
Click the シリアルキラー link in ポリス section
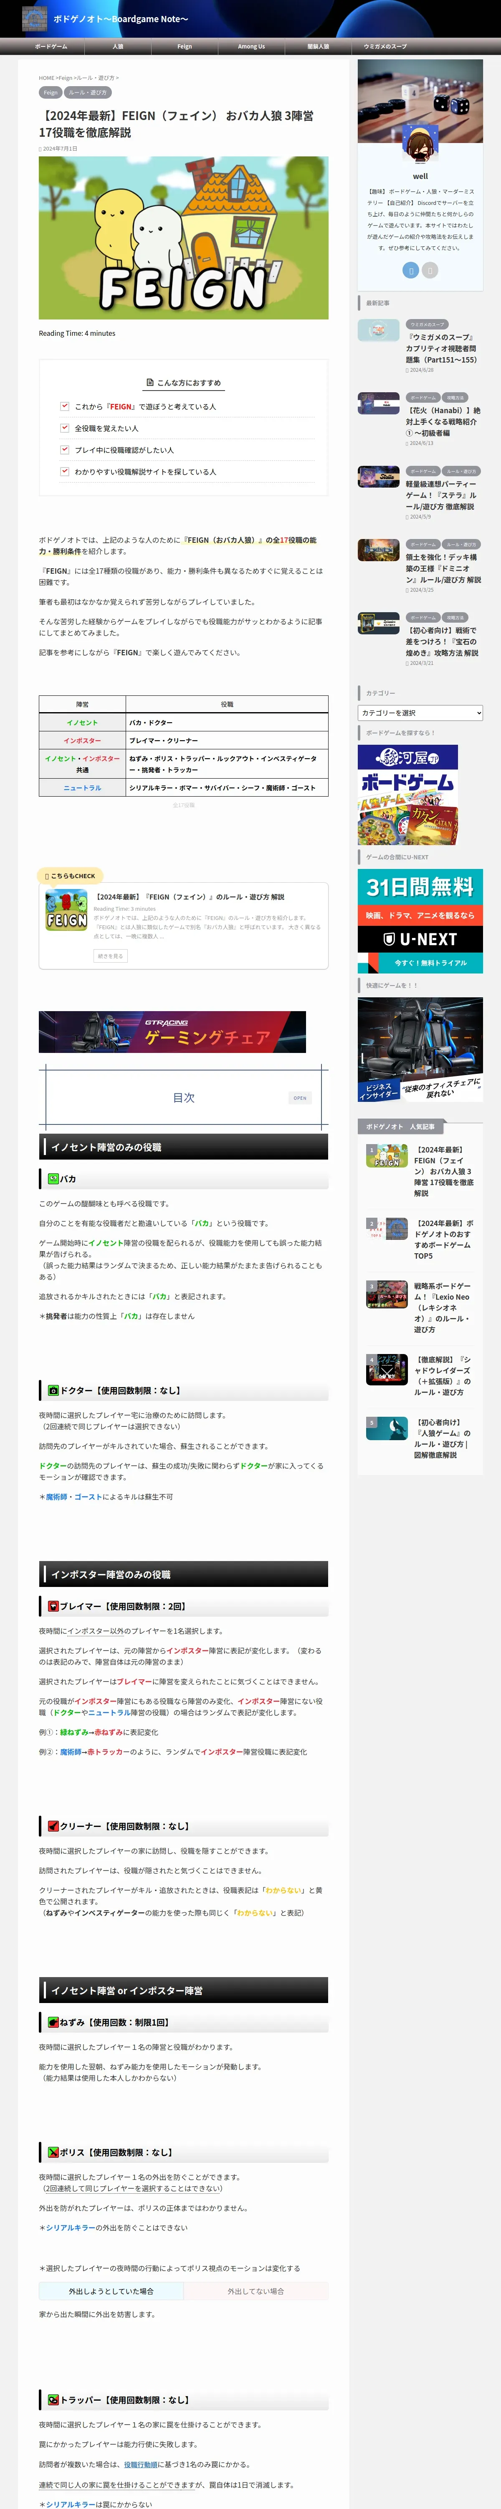[70, 2228]
